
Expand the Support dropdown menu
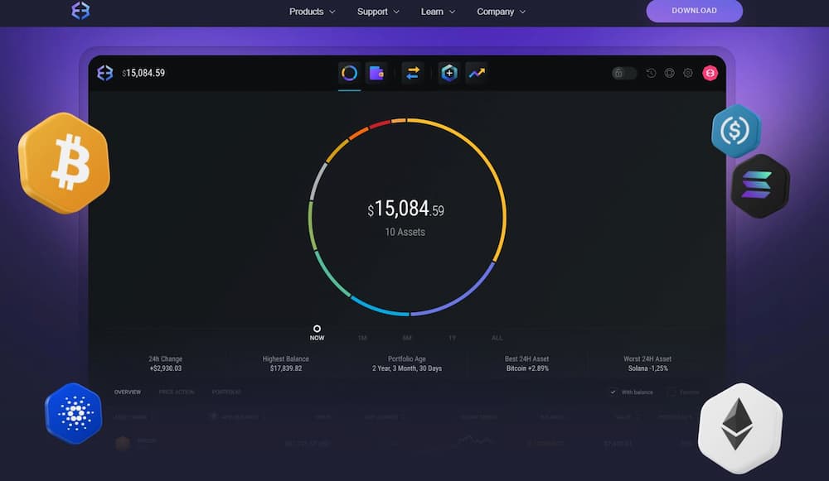coord(378,11)
